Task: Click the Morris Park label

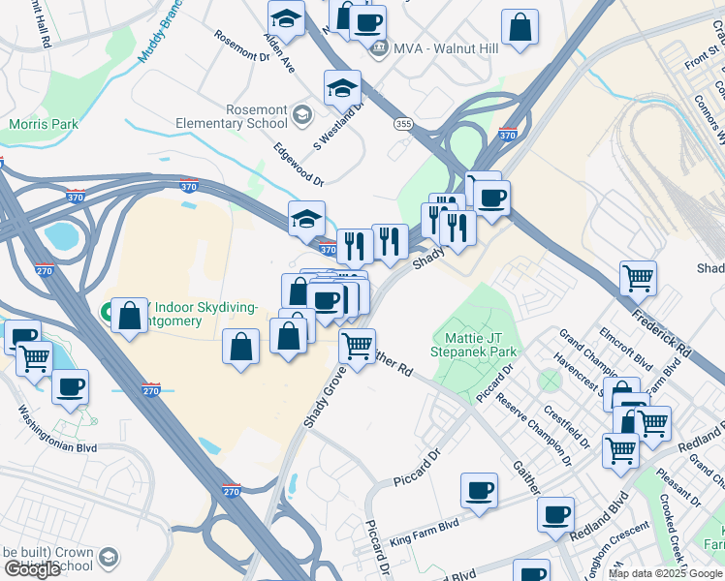Action: pos(44,124)
